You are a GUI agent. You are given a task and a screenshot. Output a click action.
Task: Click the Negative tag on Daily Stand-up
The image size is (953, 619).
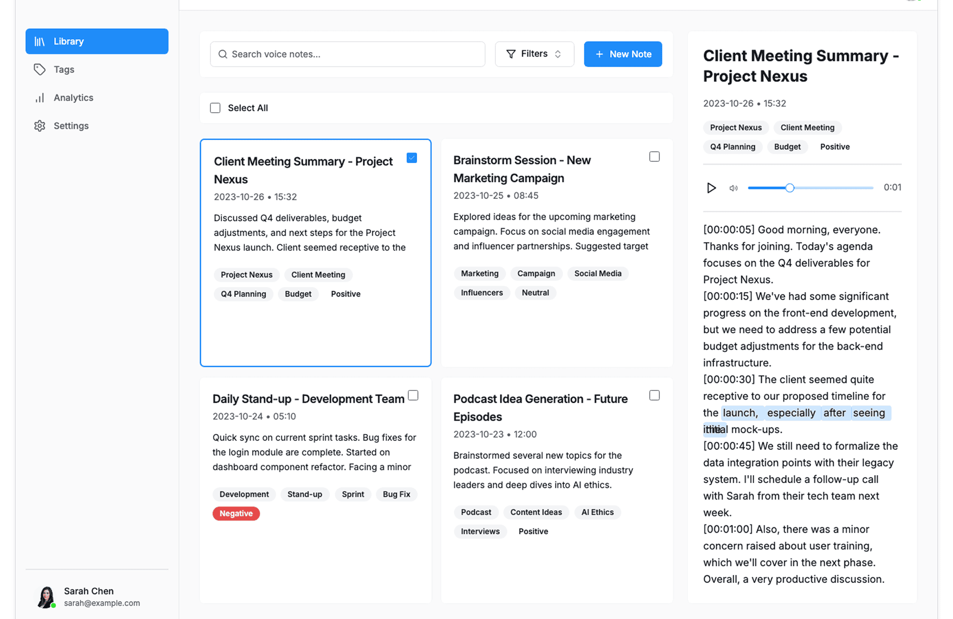[236, 513]
